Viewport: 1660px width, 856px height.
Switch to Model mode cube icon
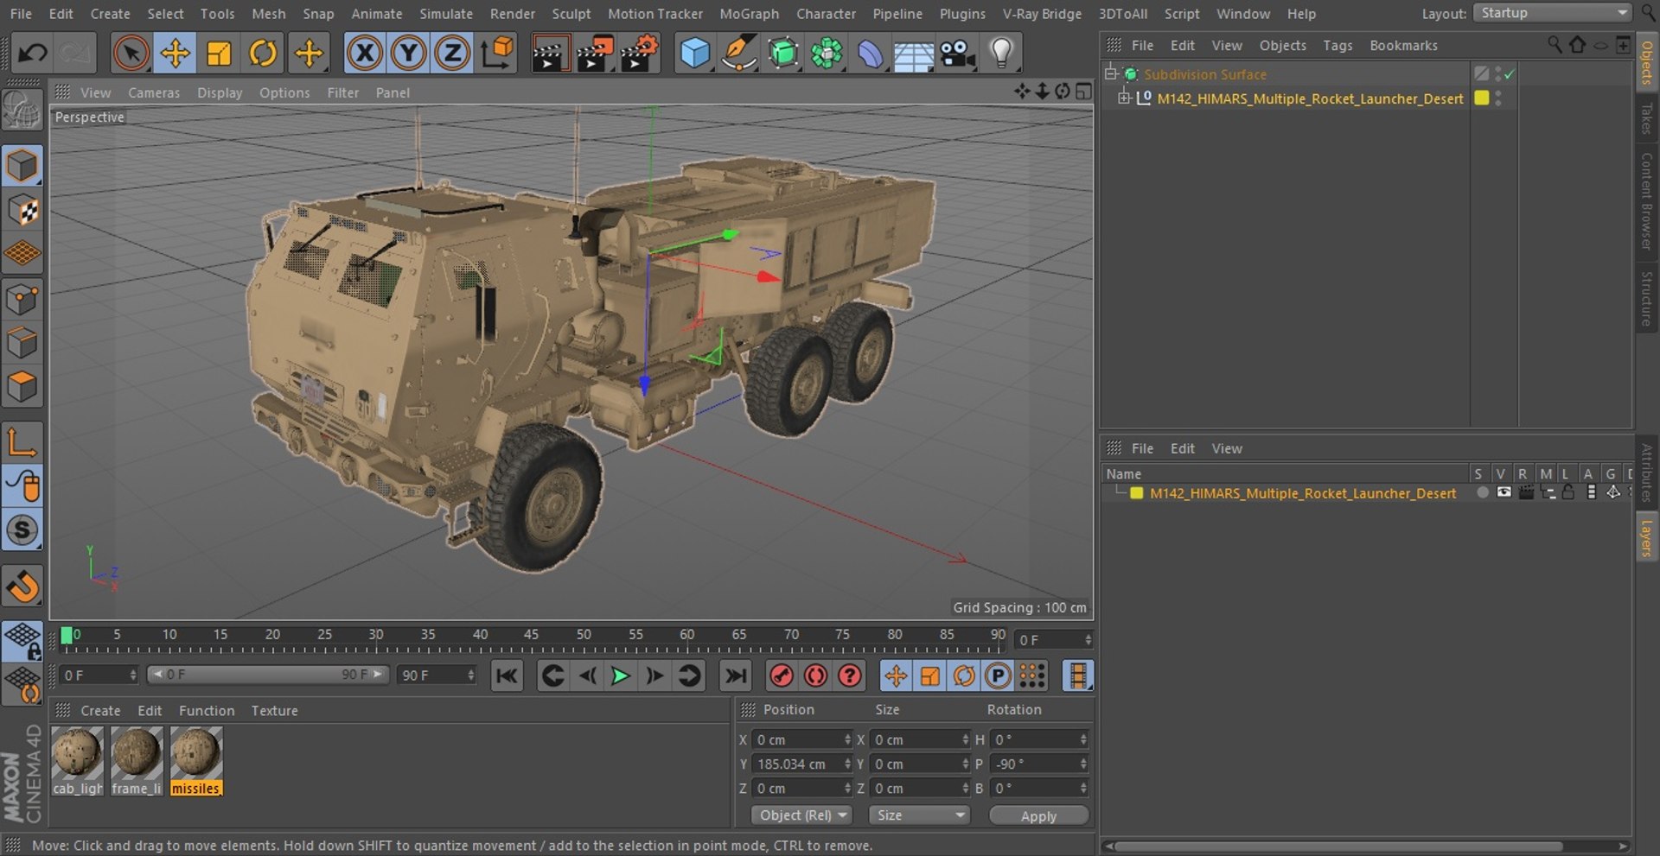pyautogui.click(x=22, y=166)
